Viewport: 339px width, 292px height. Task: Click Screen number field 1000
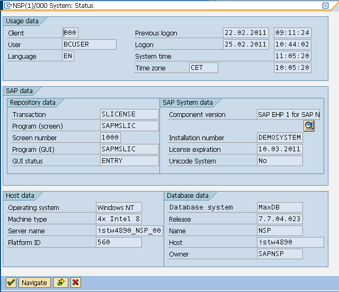110,138
